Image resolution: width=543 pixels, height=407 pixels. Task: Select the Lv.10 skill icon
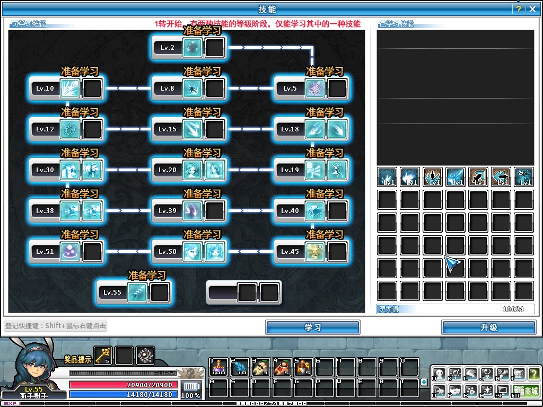69,89
